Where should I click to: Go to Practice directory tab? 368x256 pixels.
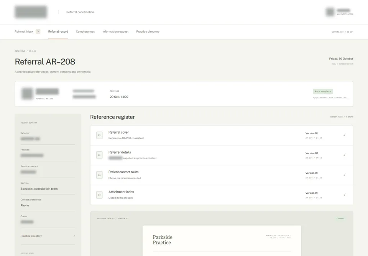[x=148, y=31]
